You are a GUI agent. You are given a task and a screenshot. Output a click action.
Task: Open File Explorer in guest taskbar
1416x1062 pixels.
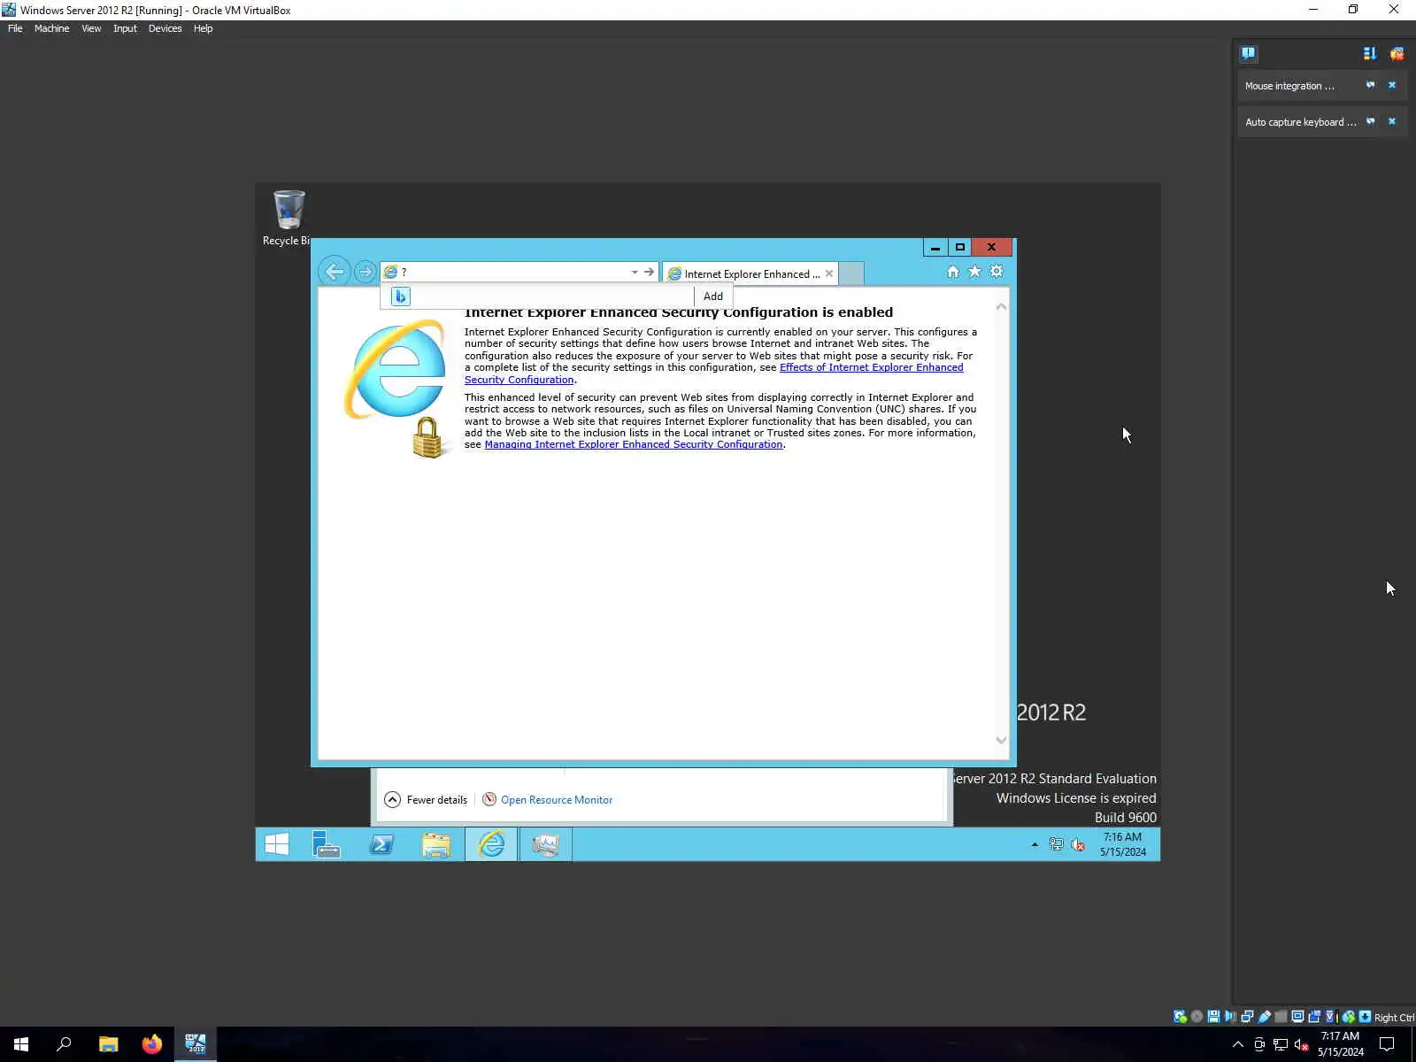436,844
